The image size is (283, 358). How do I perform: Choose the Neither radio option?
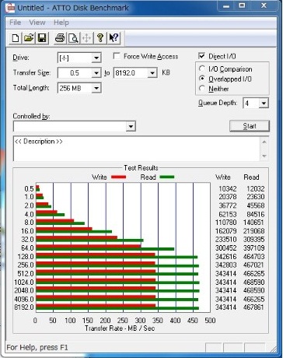point(202,89)
